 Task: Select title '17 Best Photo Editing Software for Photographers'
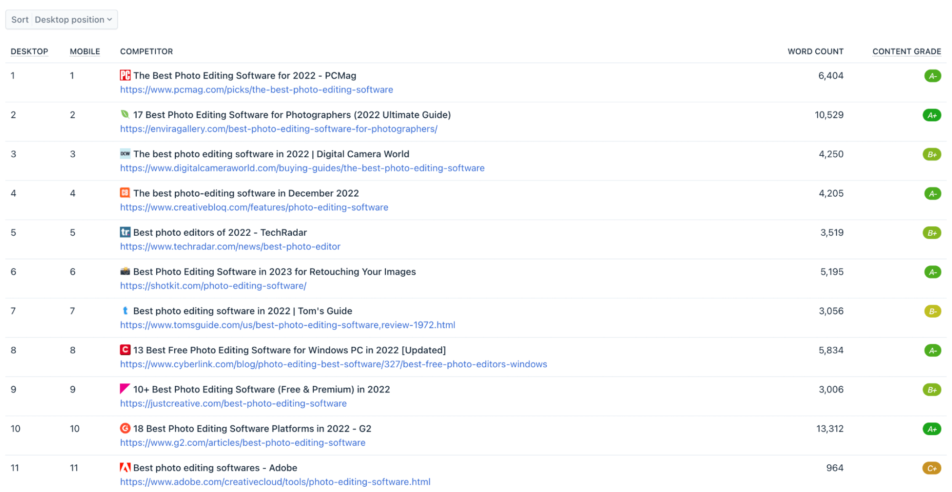point(292,114)
